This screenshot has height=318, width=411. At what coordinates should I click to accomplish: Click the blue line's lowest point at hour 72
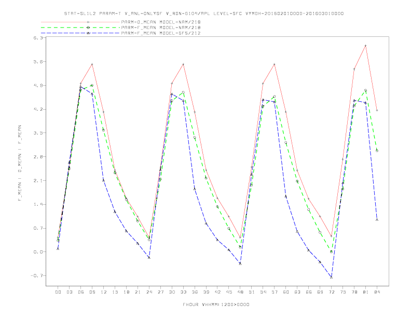tap(331, 277)
